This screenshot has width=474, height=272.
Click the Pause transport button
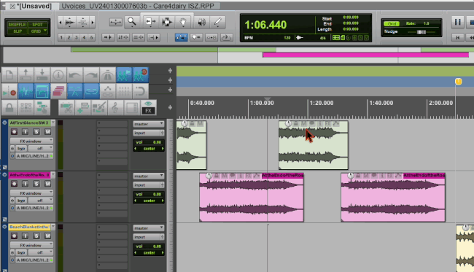[458, 22]
